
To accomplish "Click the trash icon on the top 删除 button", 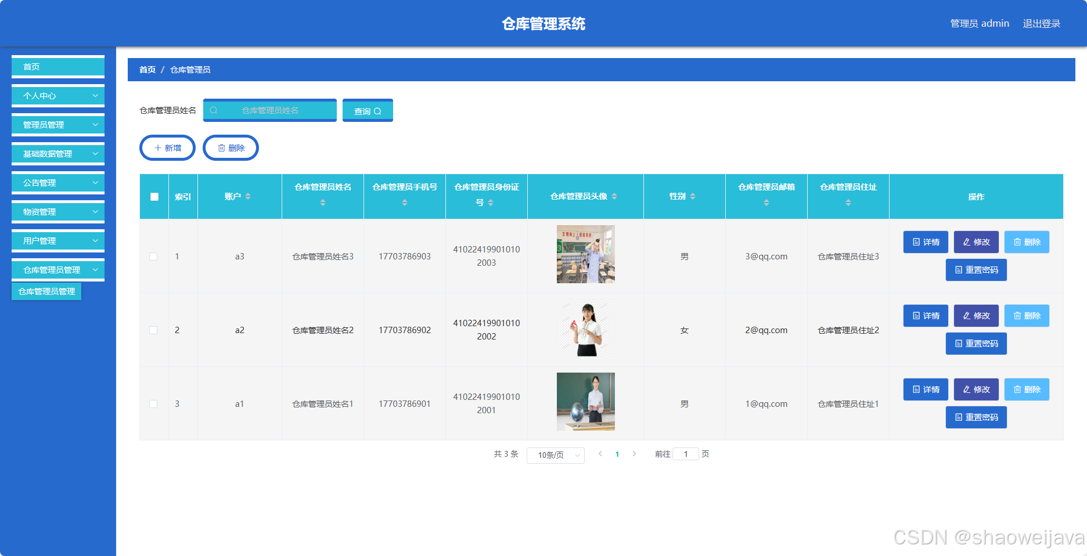I will pyautogui.click(x=222, y=147).
